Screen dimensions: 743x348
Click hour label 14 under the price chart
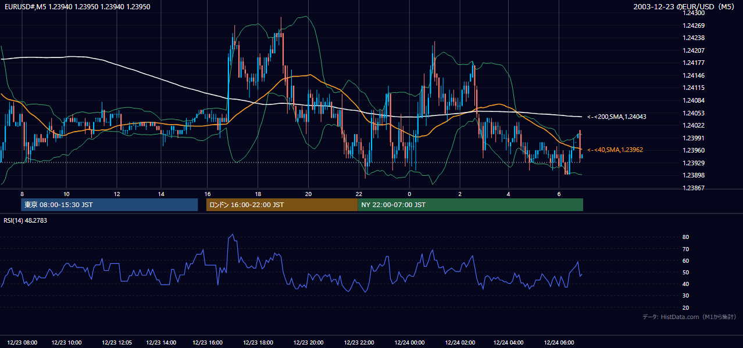click(x=161, y=194)
